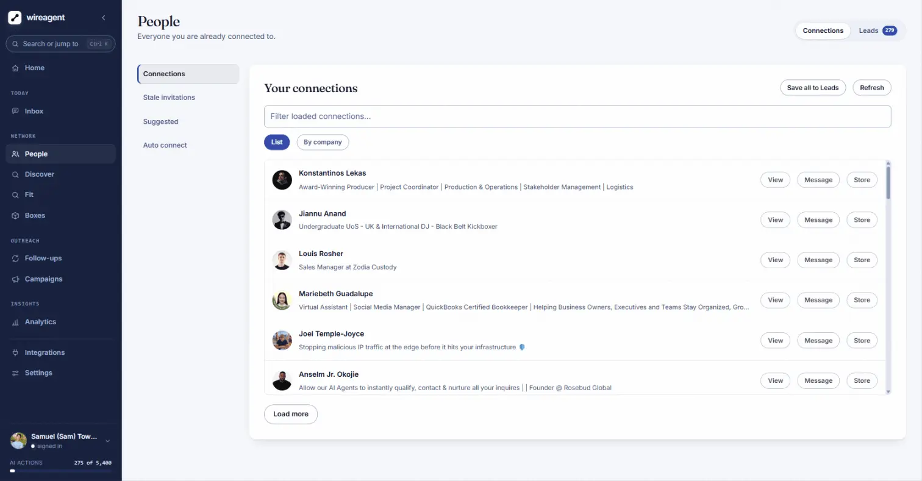The width and height of the screenshot is (922, 481).
Task: Message Mariebeth Guadalupe
Action: click(818, 300)
